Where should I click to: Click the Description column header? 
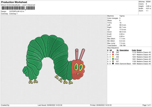coord(124,50)
